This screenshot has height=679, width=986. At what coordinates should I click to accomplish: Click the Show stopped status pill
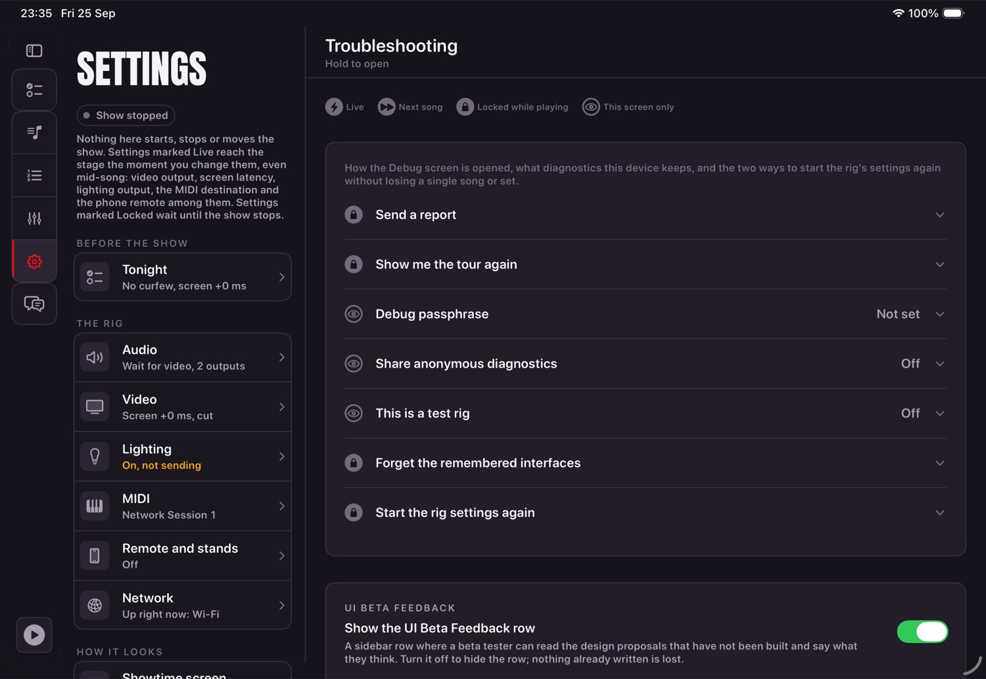pyautogui.click(x=126, y=115)
